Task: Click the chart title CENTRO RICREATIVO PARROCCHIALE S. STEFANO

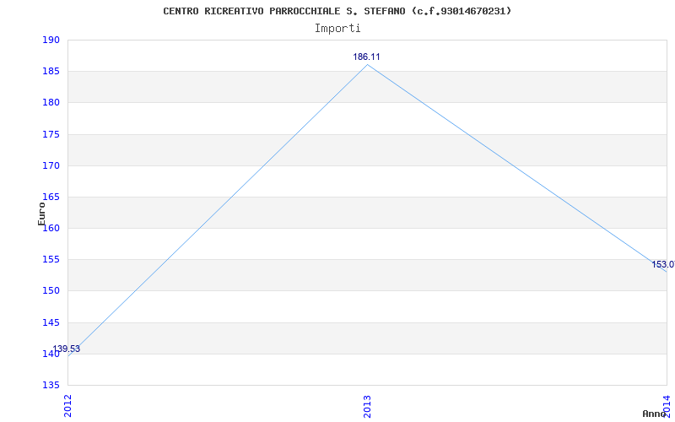Action: point(337,11)
